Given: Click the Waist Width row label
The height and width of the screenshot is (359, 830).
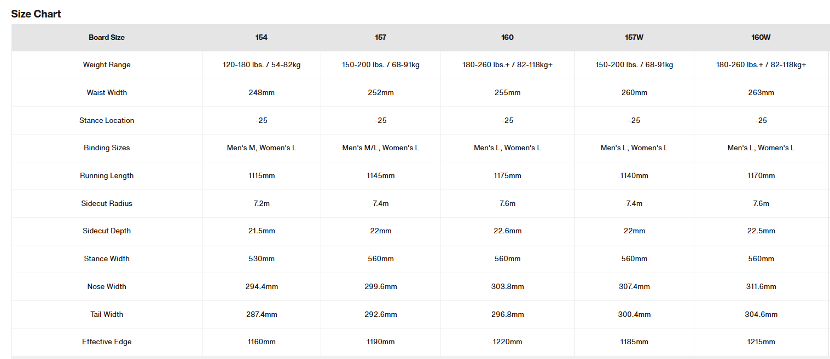Looking at the screenshot, I should (x=107, y=92).
